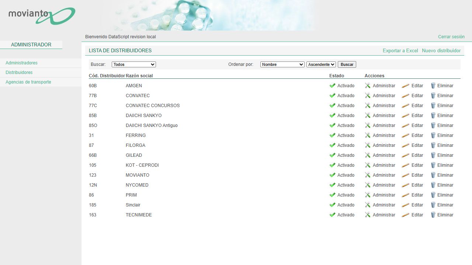This screenshot has width=472, height=265.
Task: Click the Administrar tools icon for AMGEN
Action: click(x=367, y=86)
